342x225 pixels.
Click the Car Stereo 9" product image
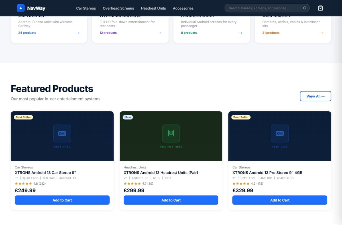[62, 136]
